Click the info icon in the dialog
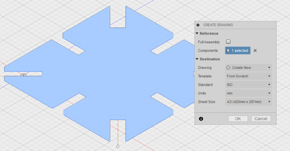Image resolution: width=290 pixels, height=151 pixels. 201,119
